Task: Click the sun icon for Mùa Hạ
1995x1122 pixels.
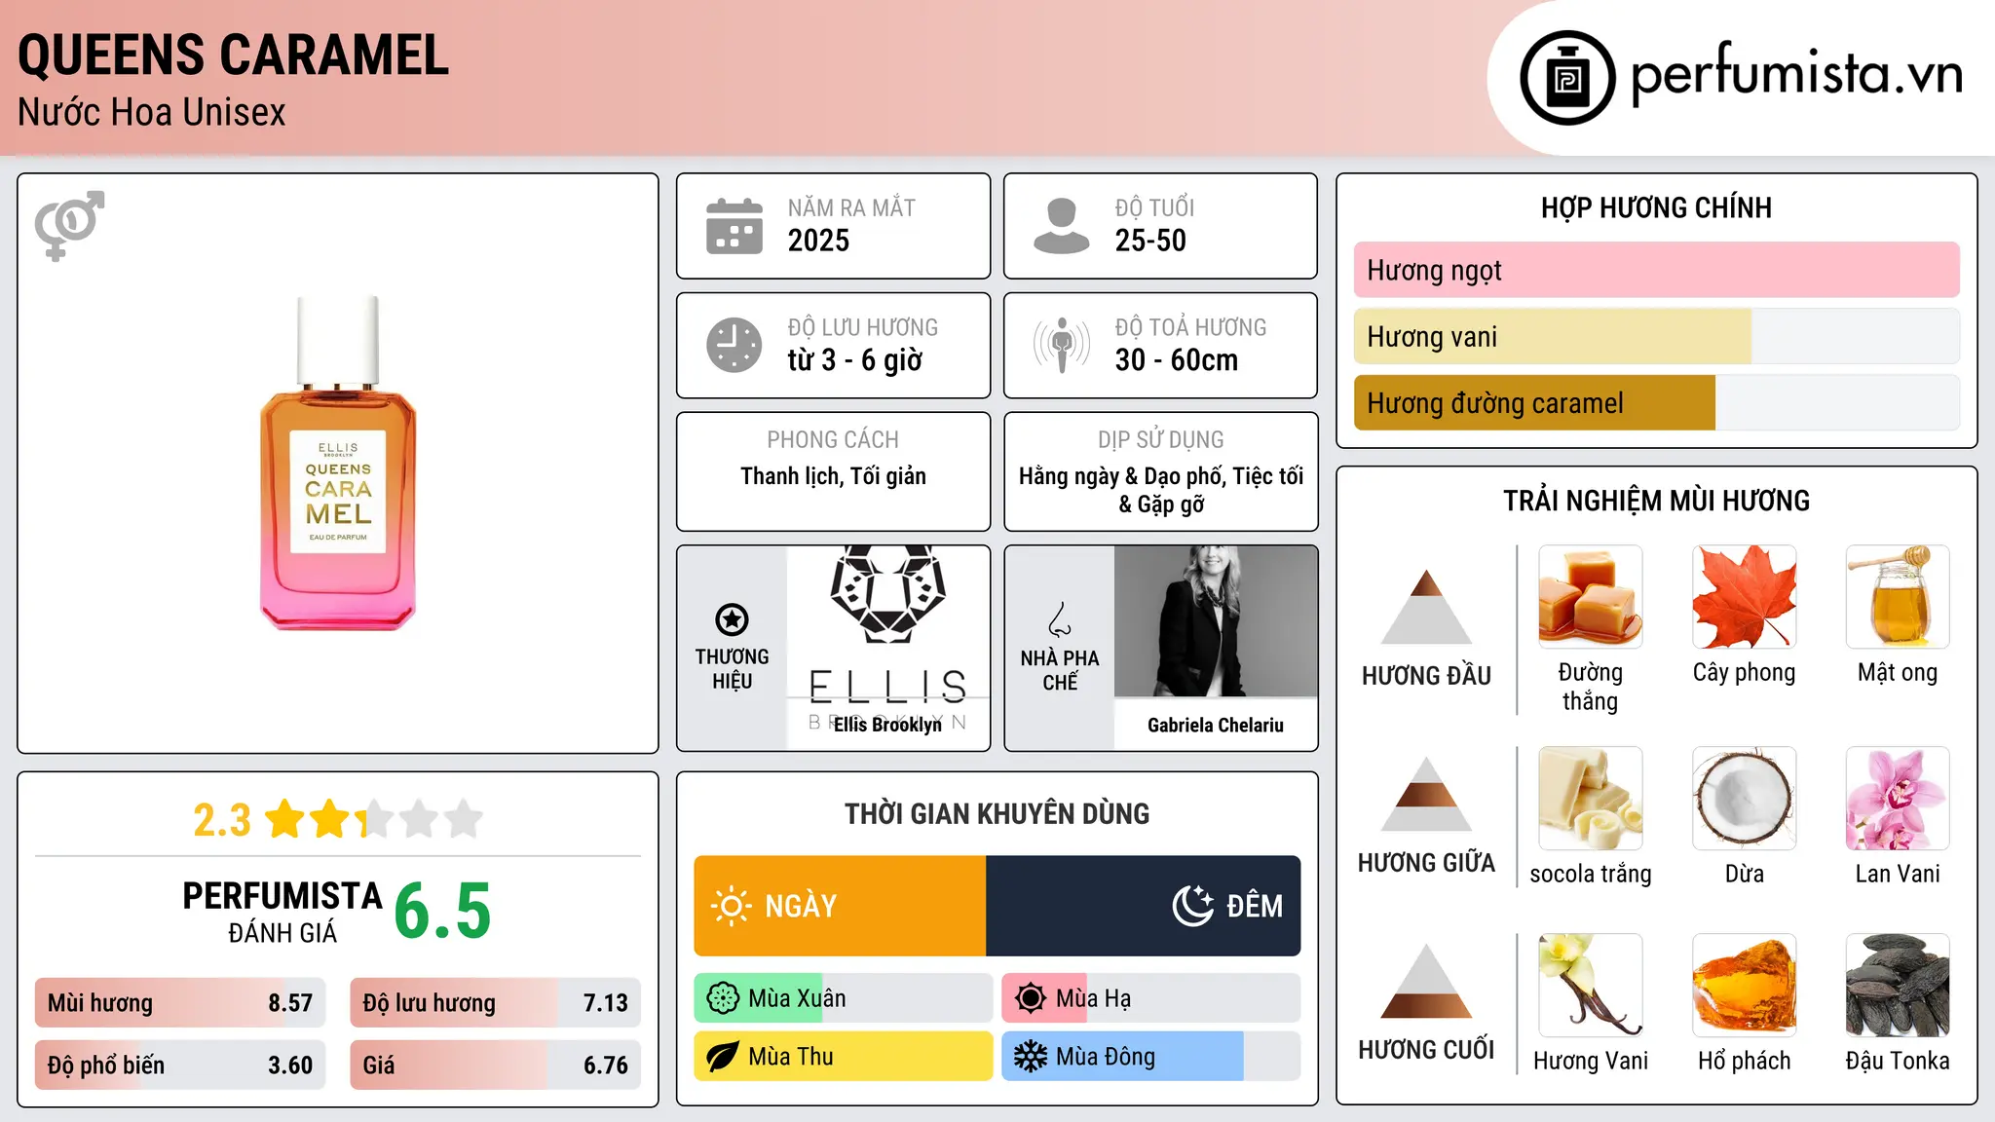Action: pos(1031,998)
